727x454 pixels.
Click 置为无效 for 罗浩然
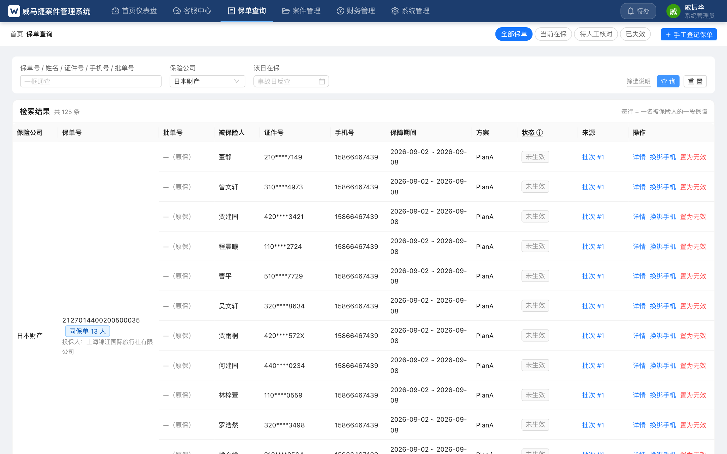tap(693, 425)
